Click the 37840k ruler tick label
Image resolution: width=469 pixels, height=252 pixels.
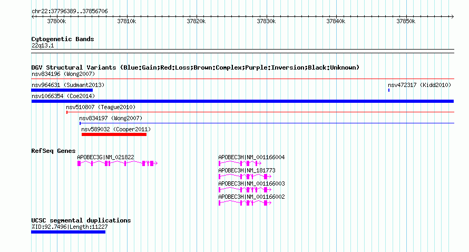(x=336, y=21)
